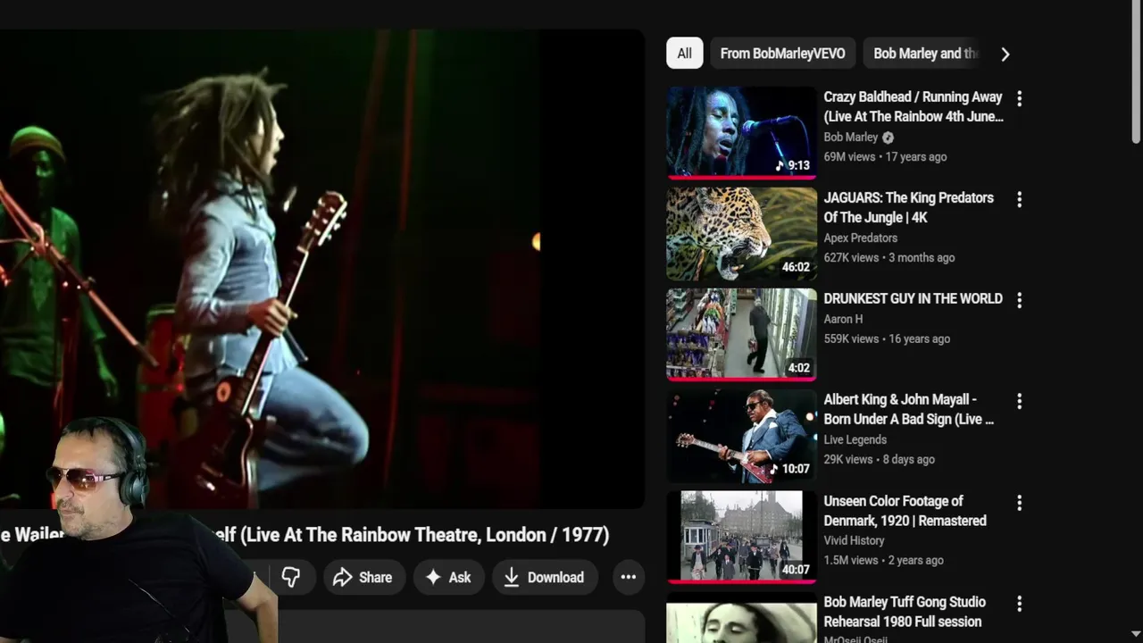Open DRUNKEST GUY IN THE WORLD thumbnail
The width and height of the screenshot is (1143, 643).
[x=741, y=334]
